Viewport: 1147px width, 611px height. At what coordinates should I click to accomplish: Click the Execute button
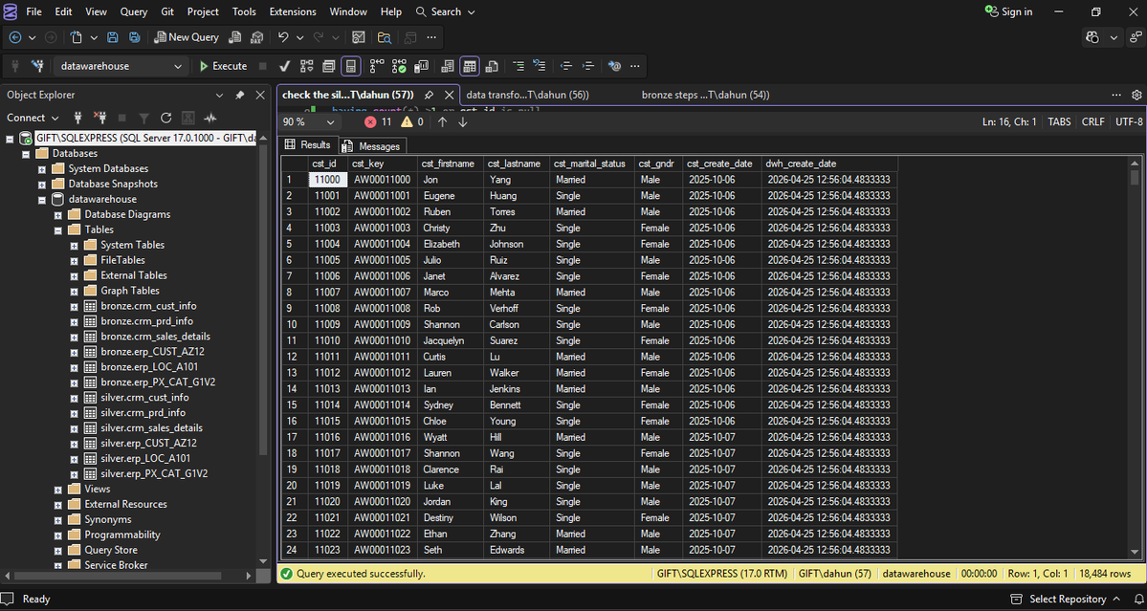point(223,66)
